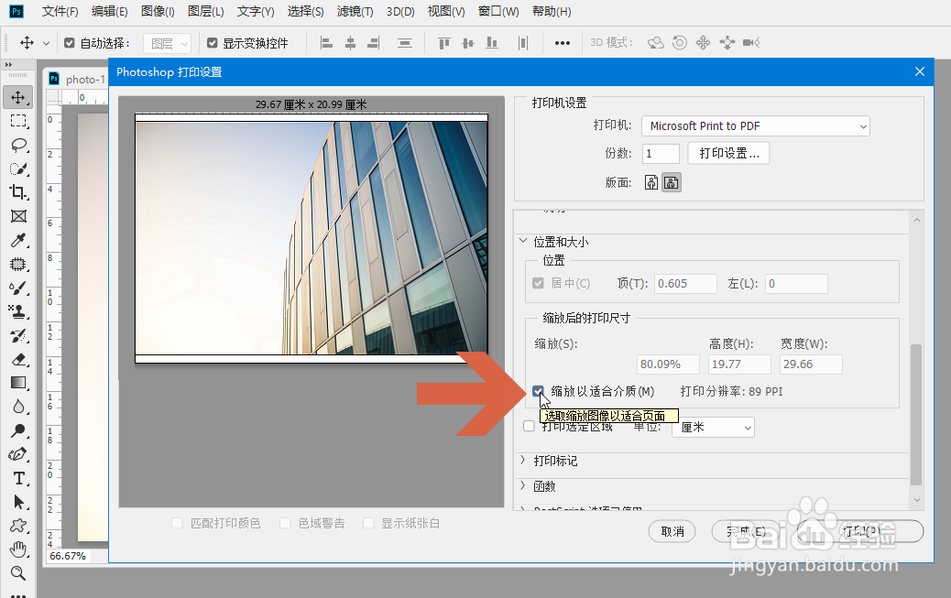
Task: Open the 打印机 dropdown Microsoft Print to PDF
Action: click(756, 126)
